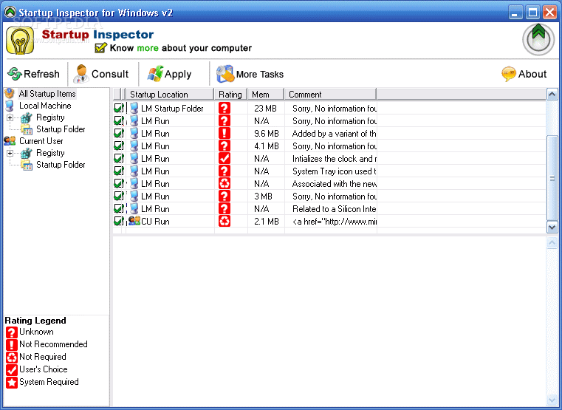Click the startup list scroll up arrow
562x410 pixels.
(552, 95)
